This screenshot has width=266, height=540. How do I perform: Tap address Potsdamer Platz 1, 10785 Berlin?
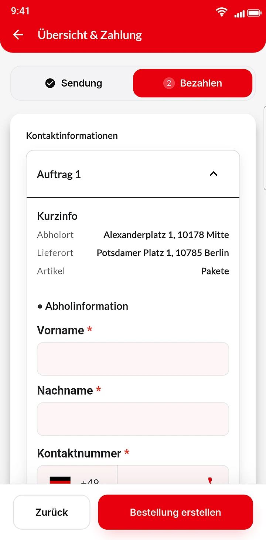[163, 253]
